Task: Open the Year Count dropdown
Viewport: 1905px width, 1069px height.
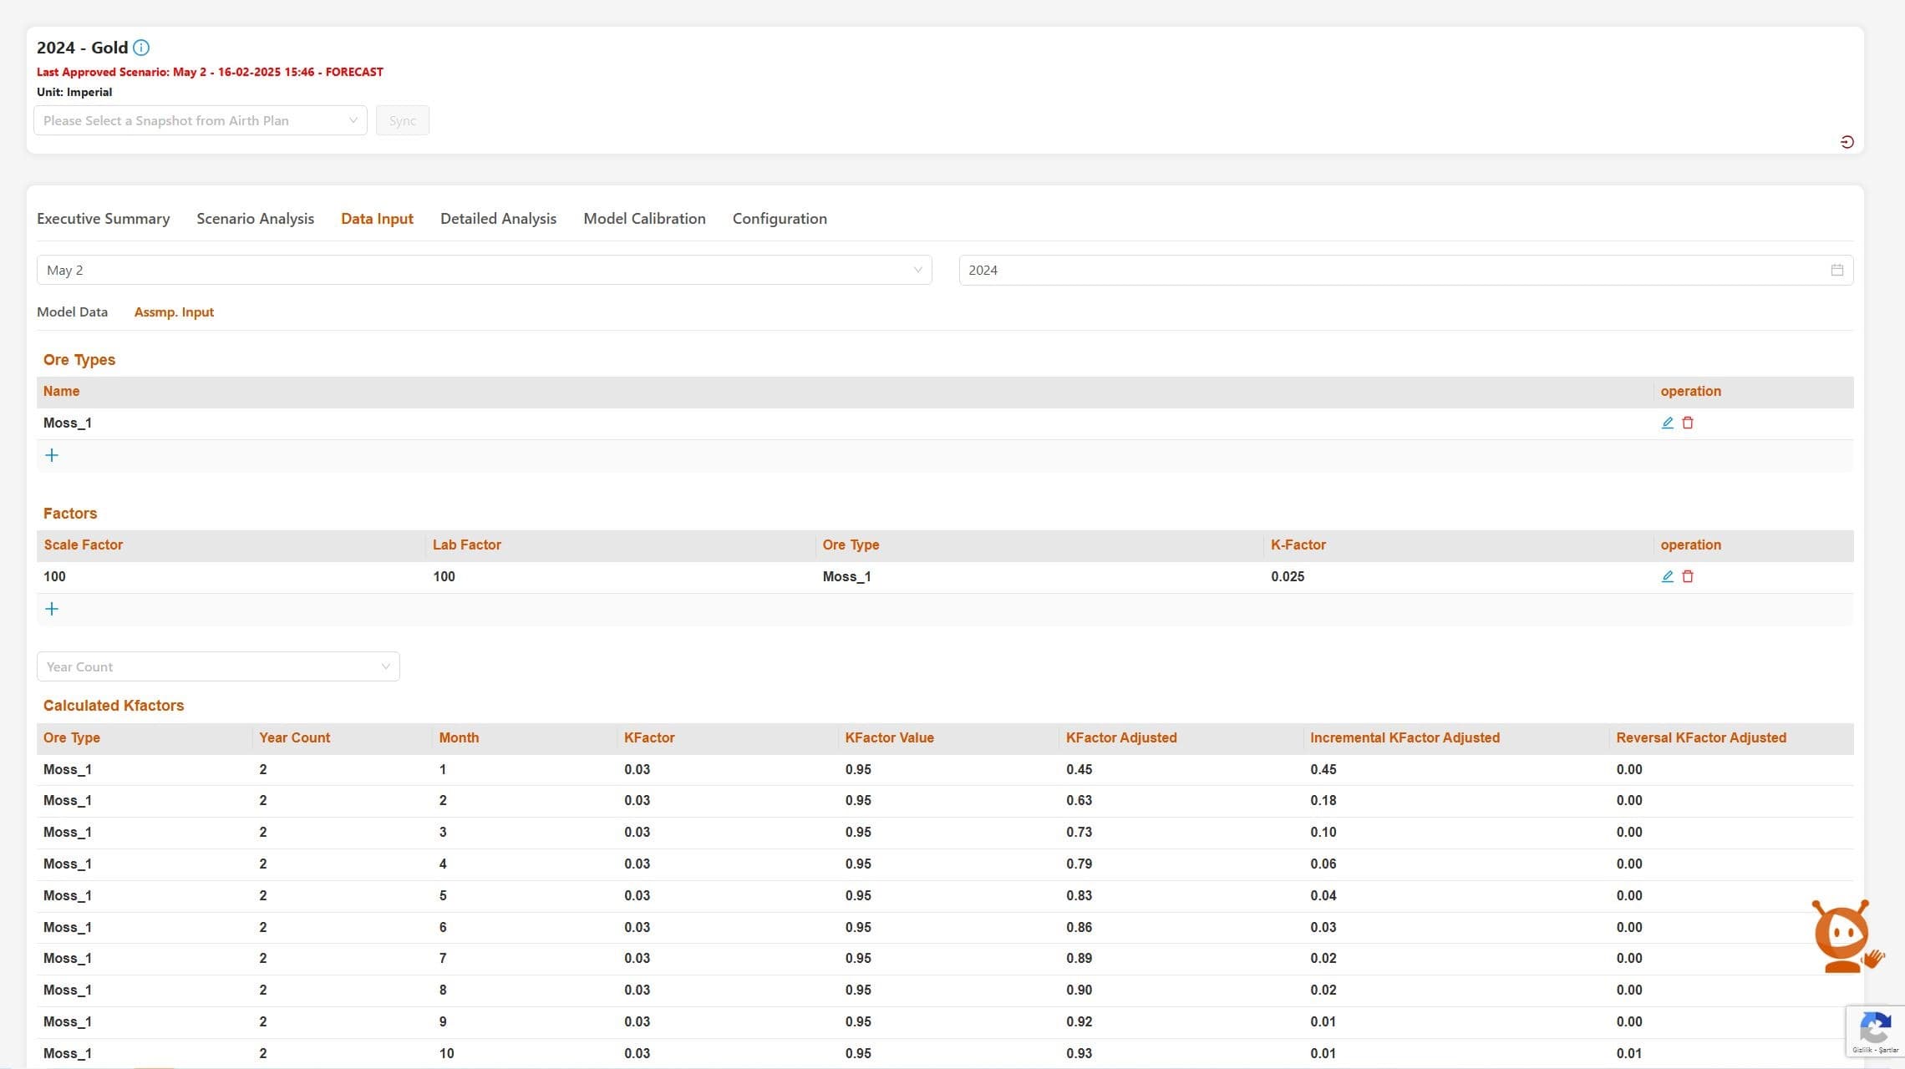Action: 218,666
